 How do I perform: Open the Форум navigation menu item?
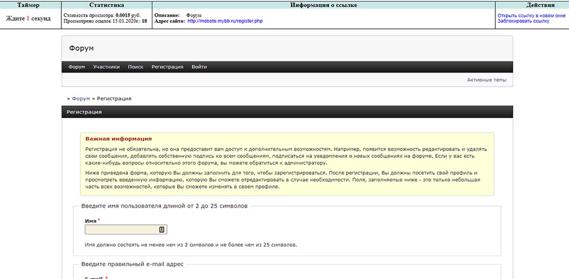76,67
